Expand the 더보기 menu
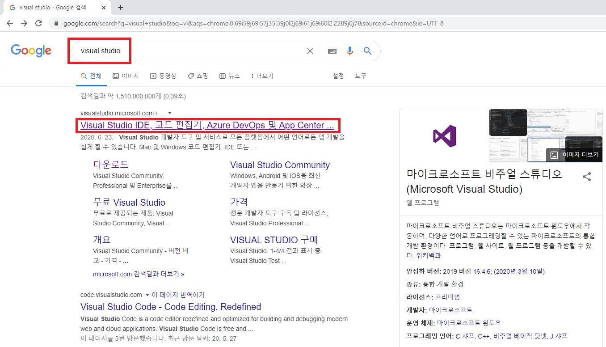Image resolution: width=606 pixels, height=347 pixels. (x=262, y=76)
